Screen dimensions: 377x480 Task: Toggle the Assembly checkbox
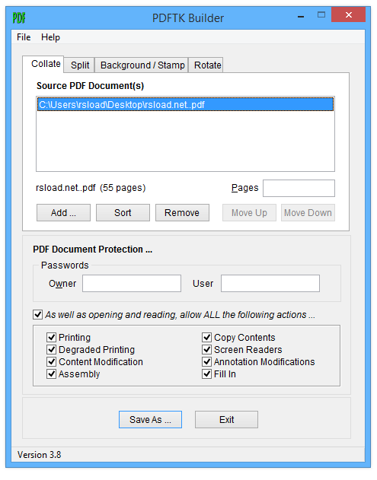coord(51,374)
